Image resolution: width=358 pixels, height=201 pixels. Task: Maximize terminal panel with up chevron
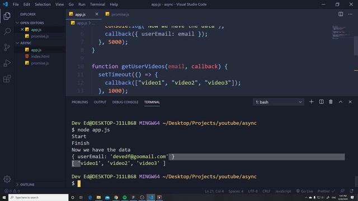tap(341, 102)
